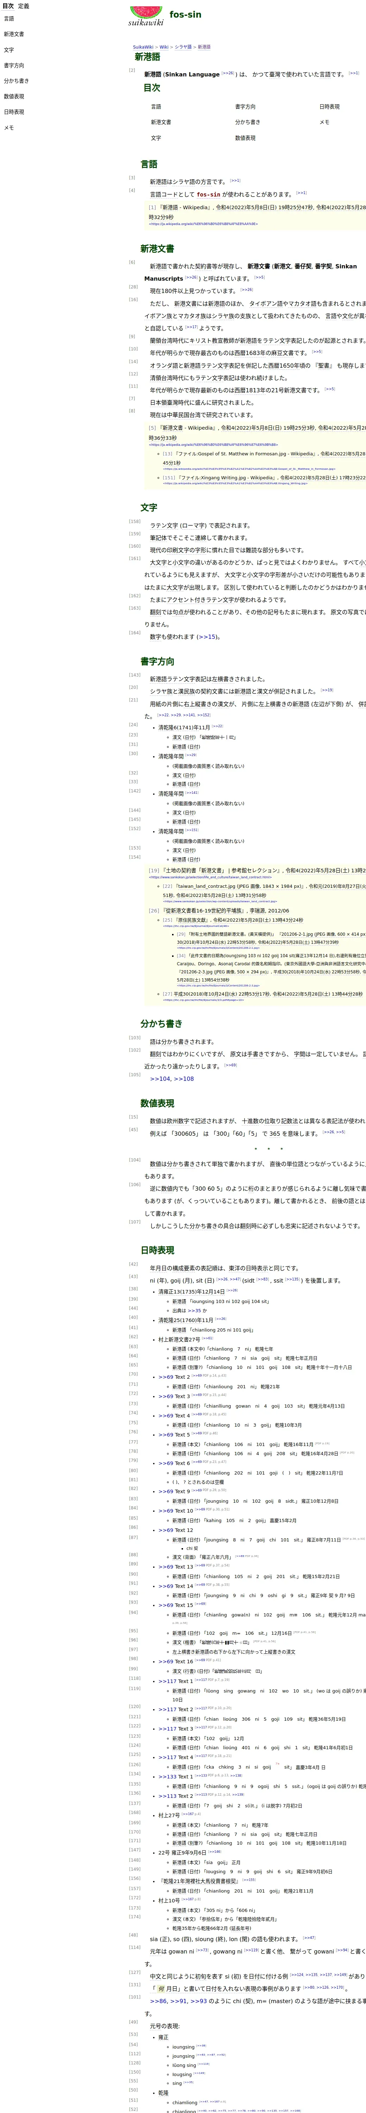The image size is (366, 2113).
Task: Click the >>135 reference after ssit
Action: coord(293,1279)
